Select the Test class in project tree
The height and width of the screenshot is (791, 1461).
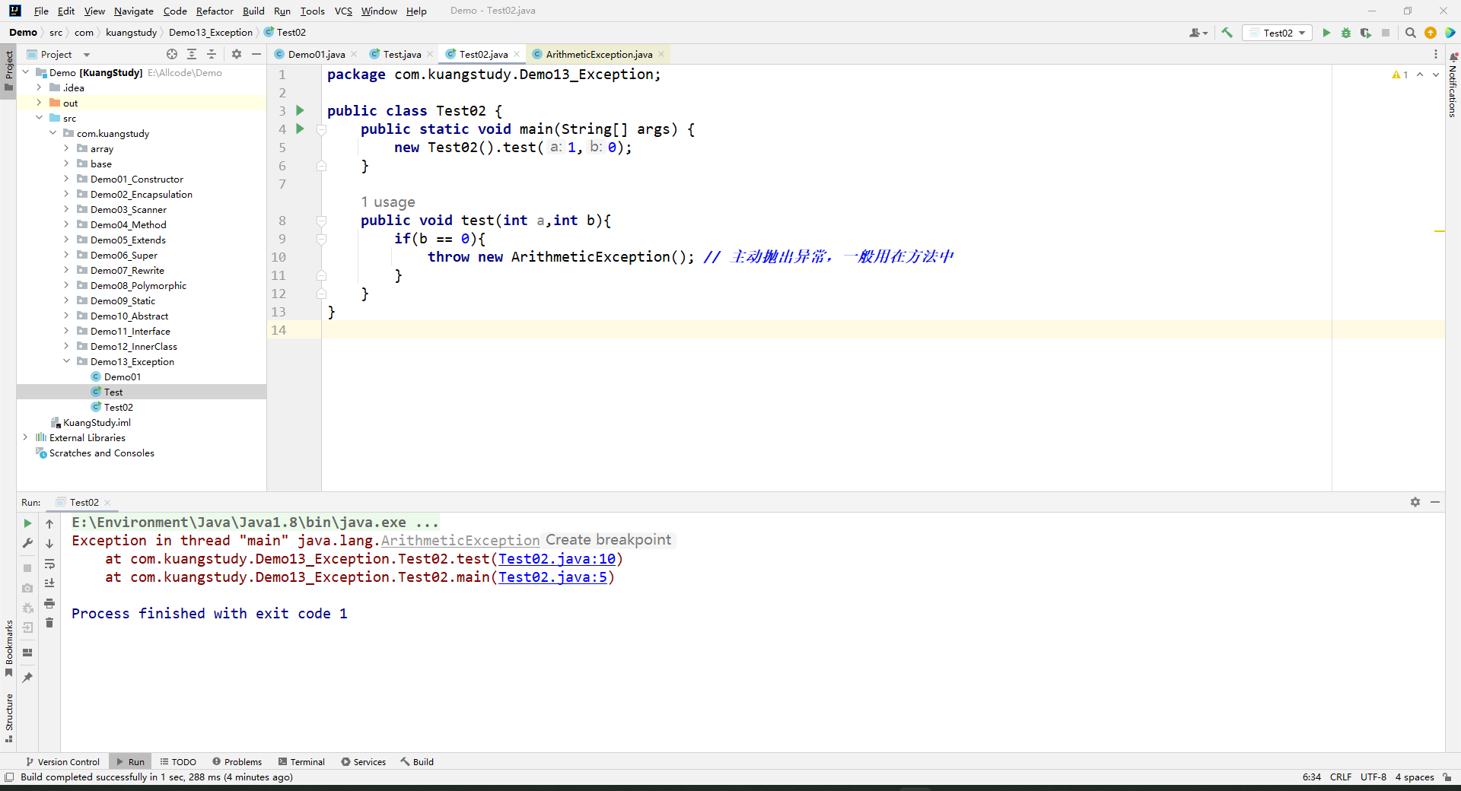click(x=113, y=392)
